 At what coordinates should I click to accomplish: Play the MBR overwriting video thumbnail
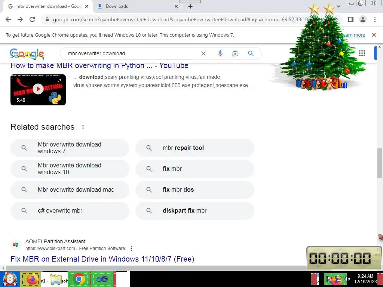pos(38,90)
